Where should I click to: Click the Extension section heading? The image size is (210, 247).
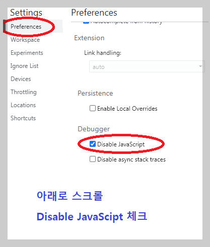89,38
